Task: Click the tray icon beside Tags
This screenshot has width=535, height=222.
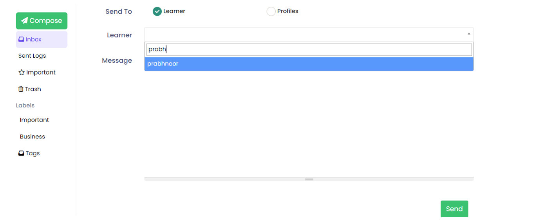Action: 21,153
